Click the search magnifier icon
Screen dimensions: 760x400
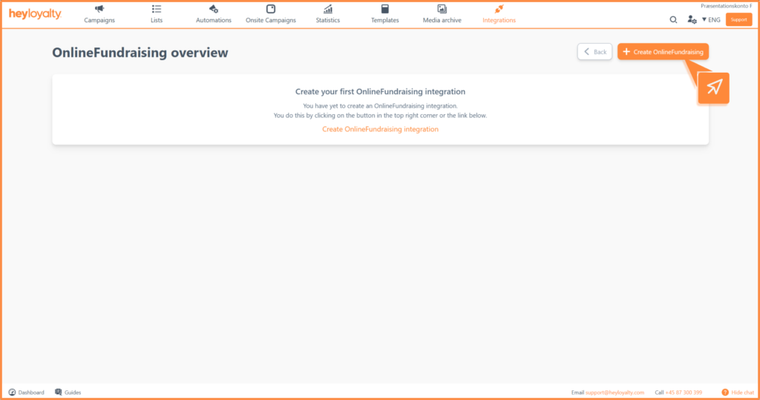tap(673, 20)
